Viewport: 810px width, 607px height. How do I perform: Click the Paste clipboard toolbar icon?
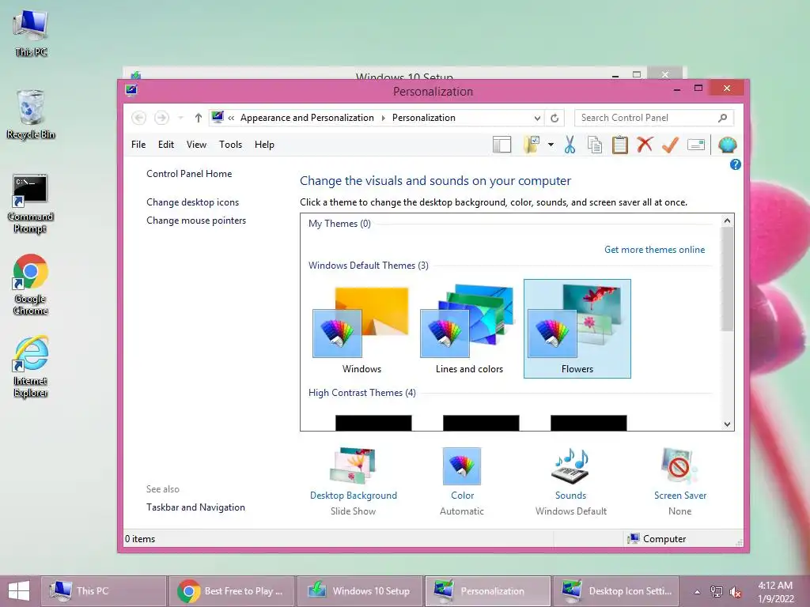point(620,145)
